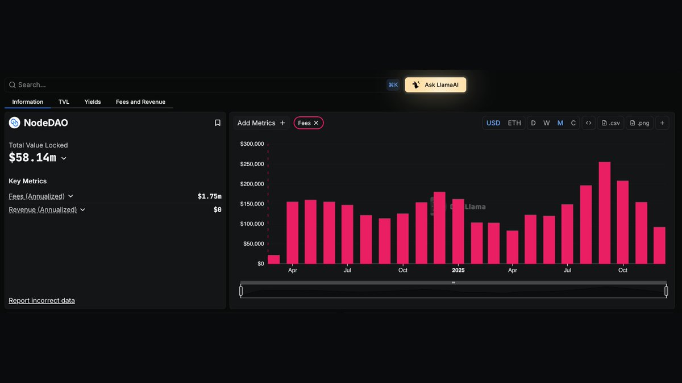The width and height of the screenshot is (682, 383).
Task: Switch to the TVL tab
Action: point(64,102)
